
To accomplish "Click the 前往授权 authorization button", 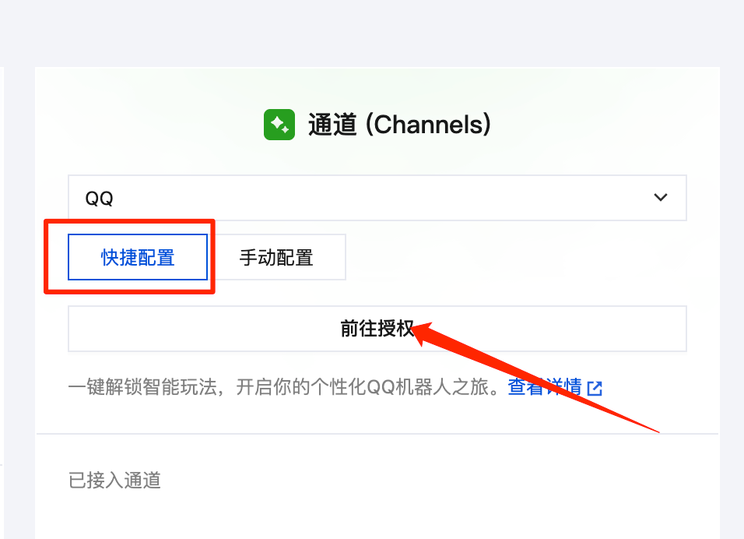I will click(377, 328).
